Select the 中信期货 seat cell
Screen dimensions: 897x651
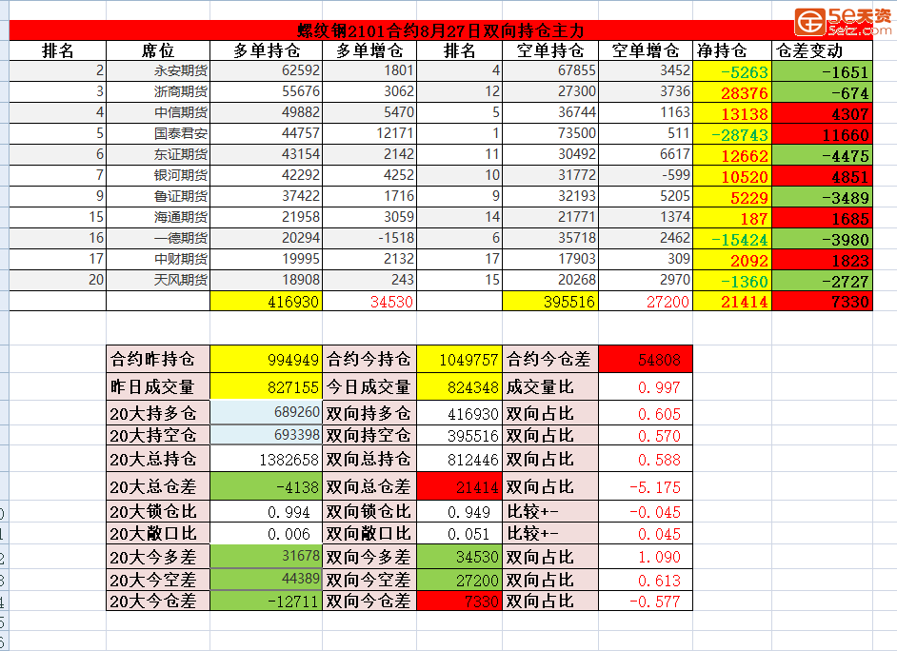(x=158, y=112)
